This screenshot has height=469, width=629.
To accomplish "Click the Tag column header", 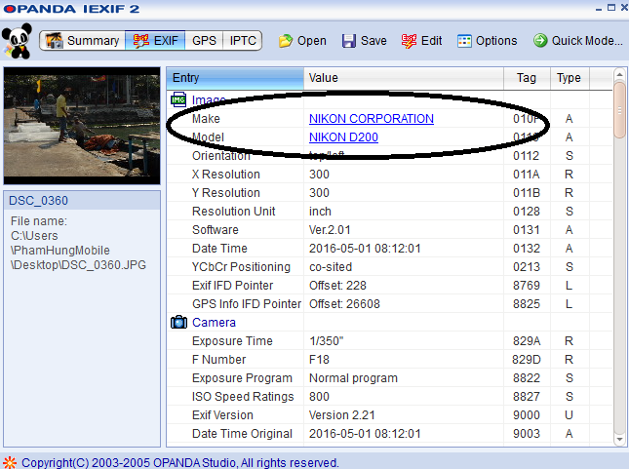I will coord(527,78).
